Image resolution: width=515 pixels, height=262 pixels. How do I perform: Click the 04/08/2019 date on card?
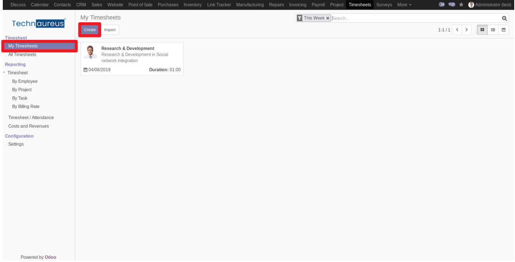click(x=99, y=70)
